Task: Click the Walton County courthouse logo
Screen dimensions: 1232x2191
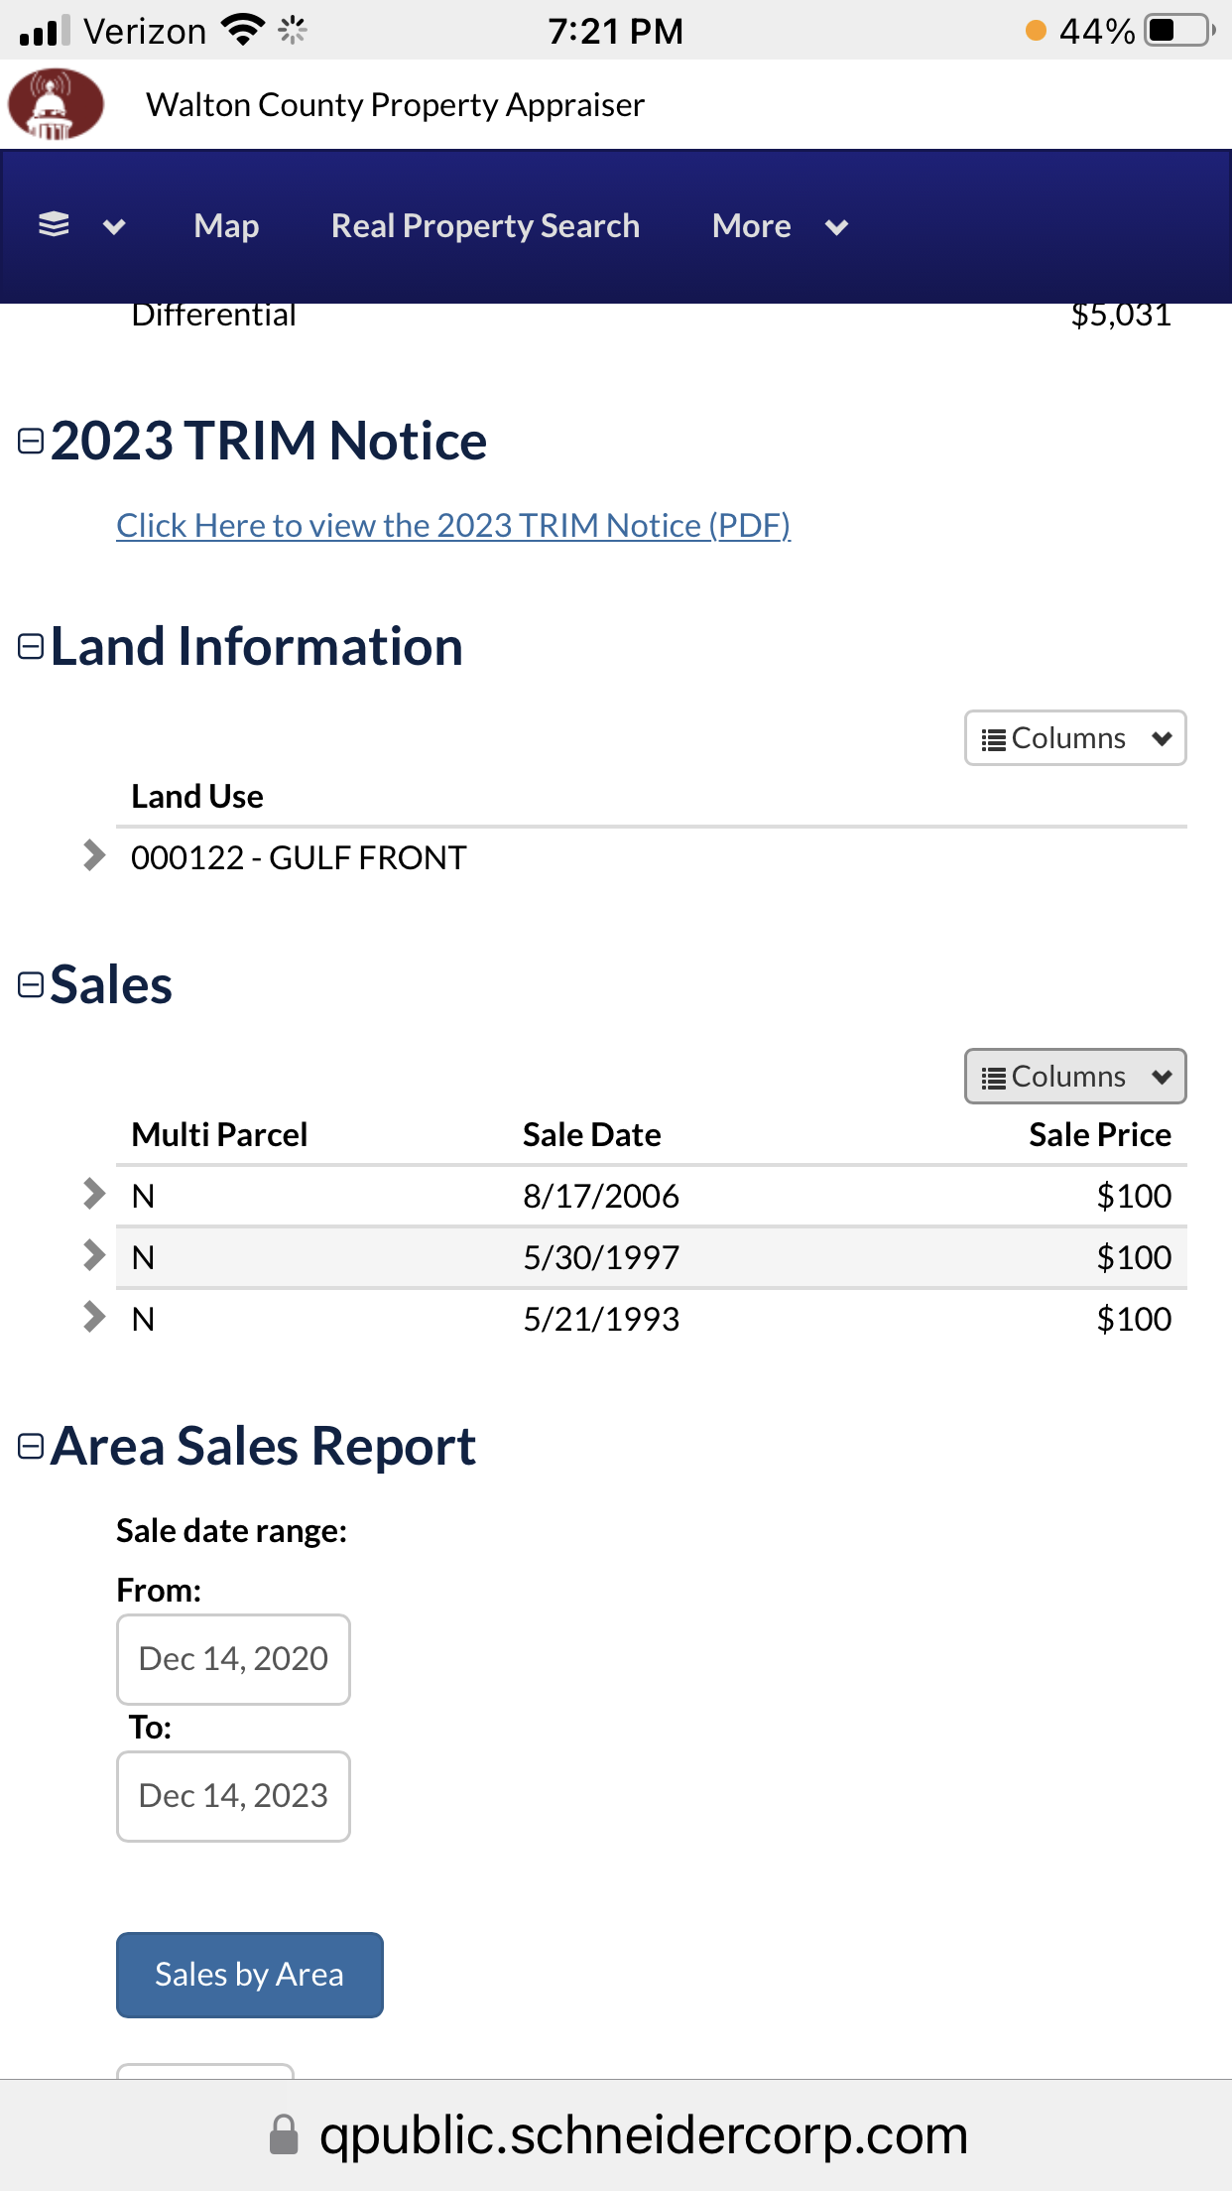Action: 56,104
